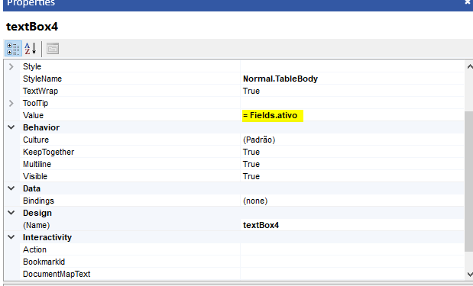Screen dimensions: 473x286
Task: Collapse the Data category
Action: click(11, 188)
